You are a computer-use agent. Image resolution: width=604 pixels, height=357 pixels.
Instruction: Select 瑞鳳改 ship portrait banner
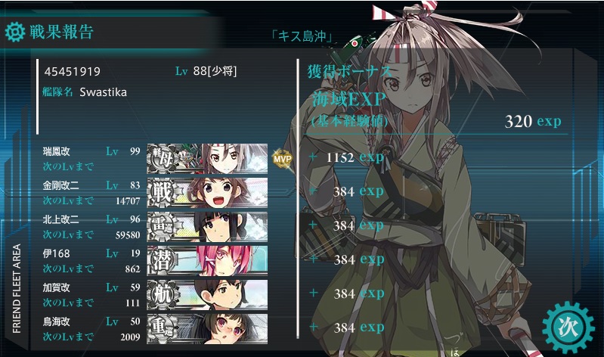[207, 159]
